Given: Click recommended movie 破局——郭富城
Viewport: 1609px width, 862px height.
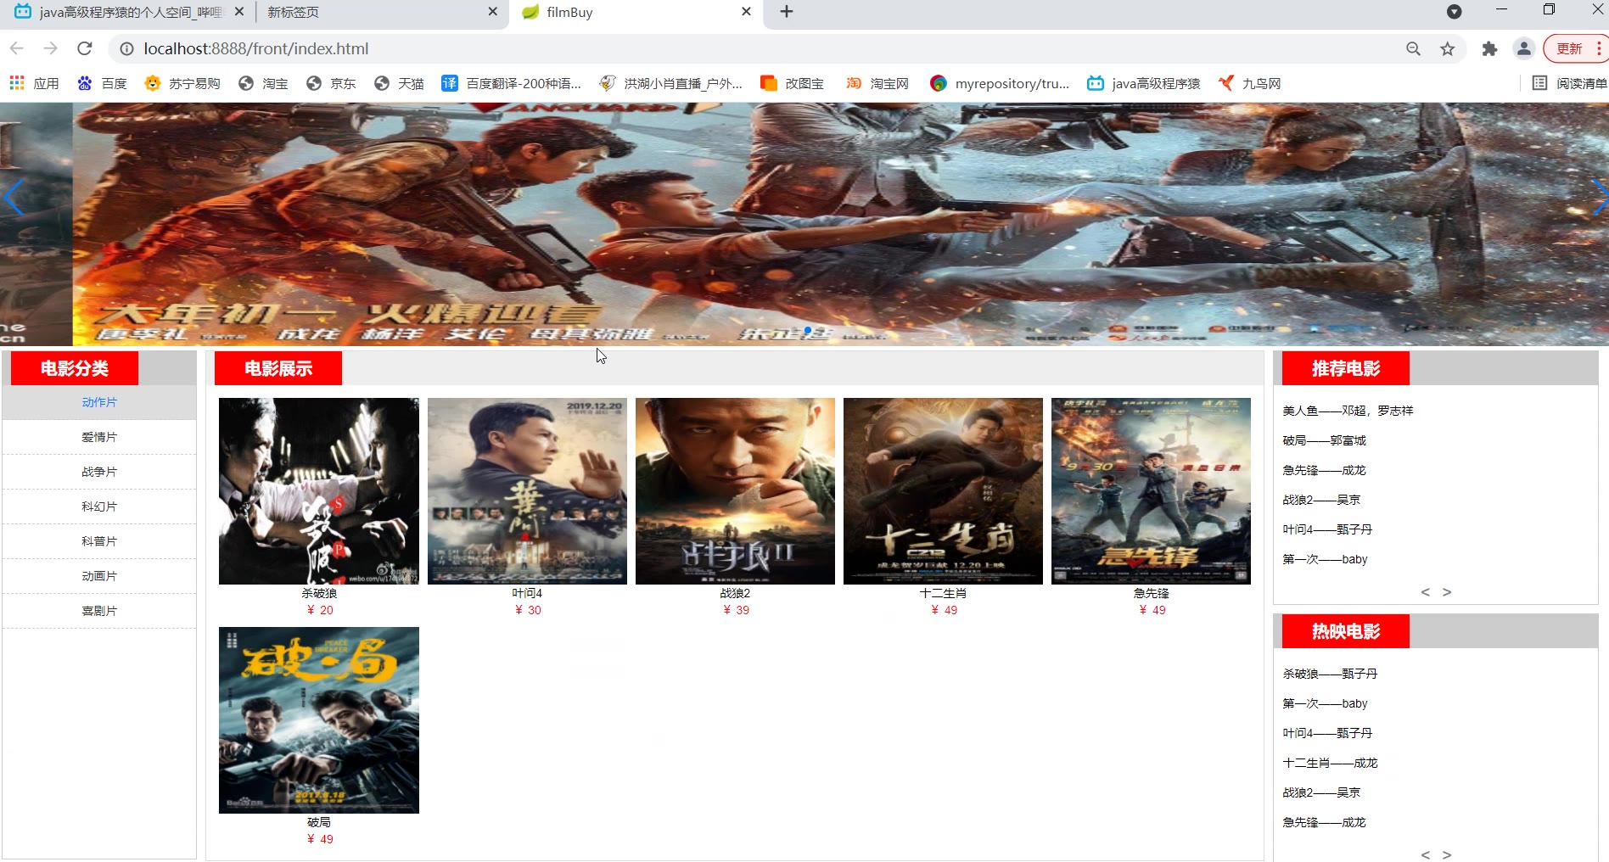Looking at the screenshot, I should [1324, 440].
